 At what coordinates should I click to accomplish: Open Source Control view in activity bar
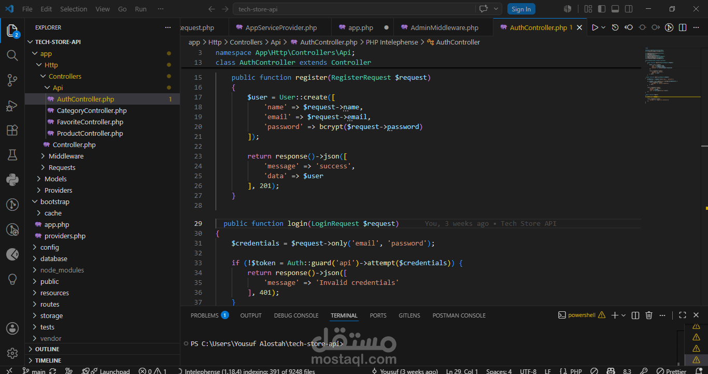(12, 80)
